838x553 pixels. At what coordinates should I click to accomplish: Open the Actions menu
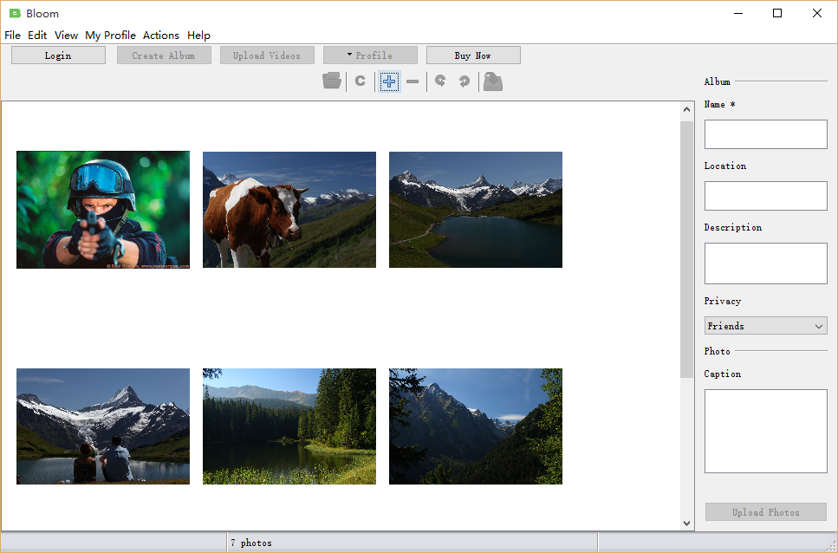point(161,36)
